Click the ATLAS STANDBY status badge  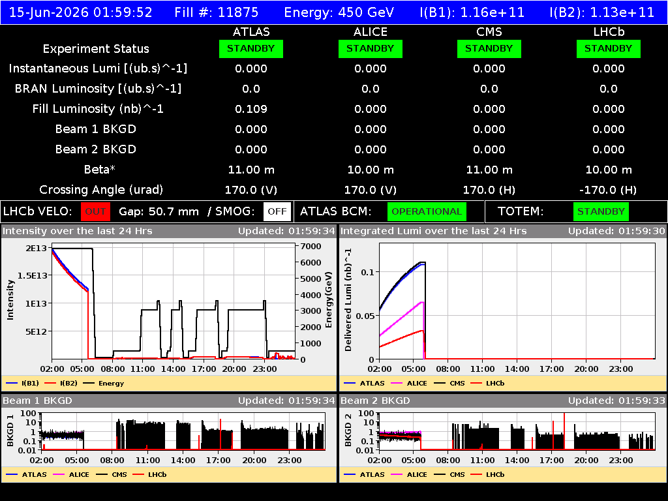(x=251, y=49)
